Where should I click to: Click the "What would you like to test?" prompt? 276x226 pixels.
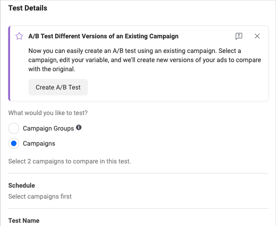(x=48, y=113)
